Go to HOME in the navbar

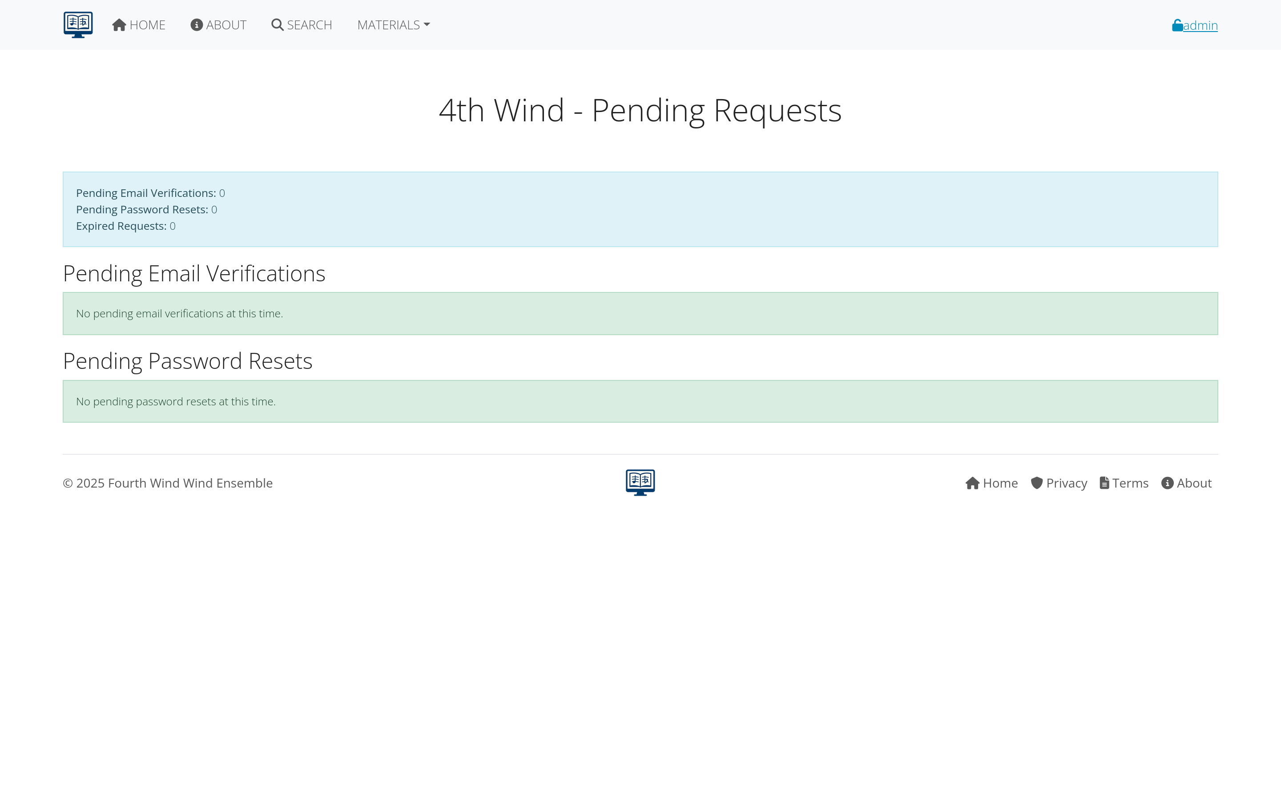(147, 25)
